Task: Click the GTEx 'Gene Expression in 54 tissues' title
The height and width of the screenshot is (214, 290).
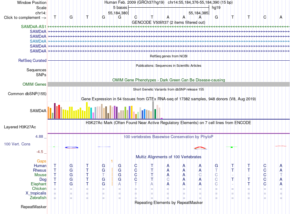Action: tap(169, 99)
